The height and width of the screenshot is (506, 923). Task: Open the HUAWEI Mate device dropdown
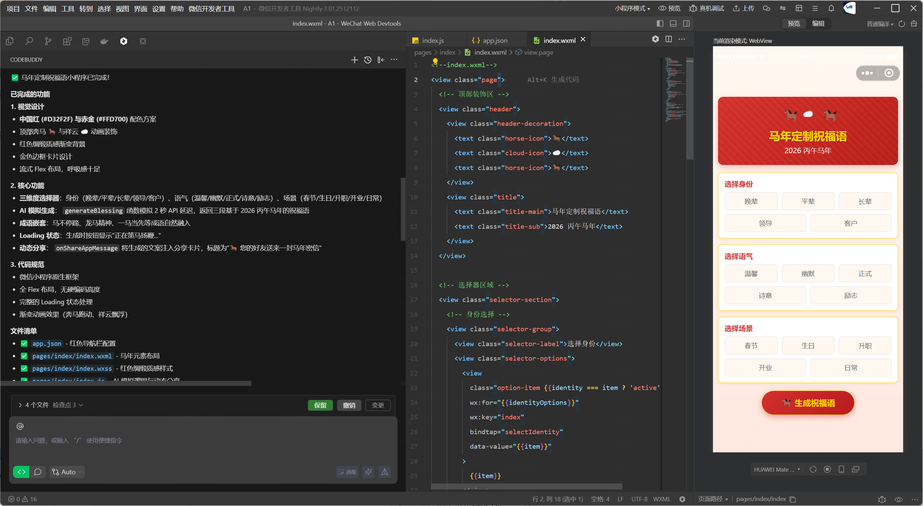(x=776, y=470)
